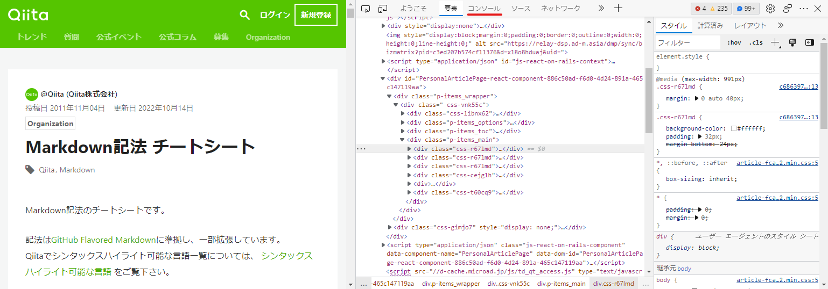
Task: Click the Qiita logo in the header
Action: 29,15
